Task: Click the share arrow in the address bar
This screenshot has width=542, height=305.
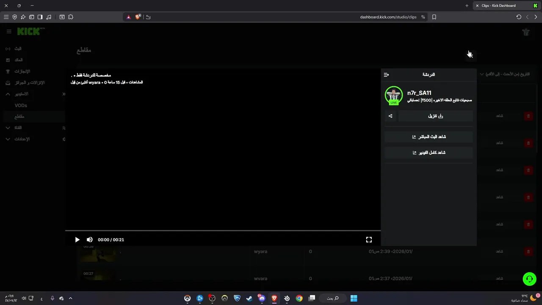Action: (x=148, y=17)
